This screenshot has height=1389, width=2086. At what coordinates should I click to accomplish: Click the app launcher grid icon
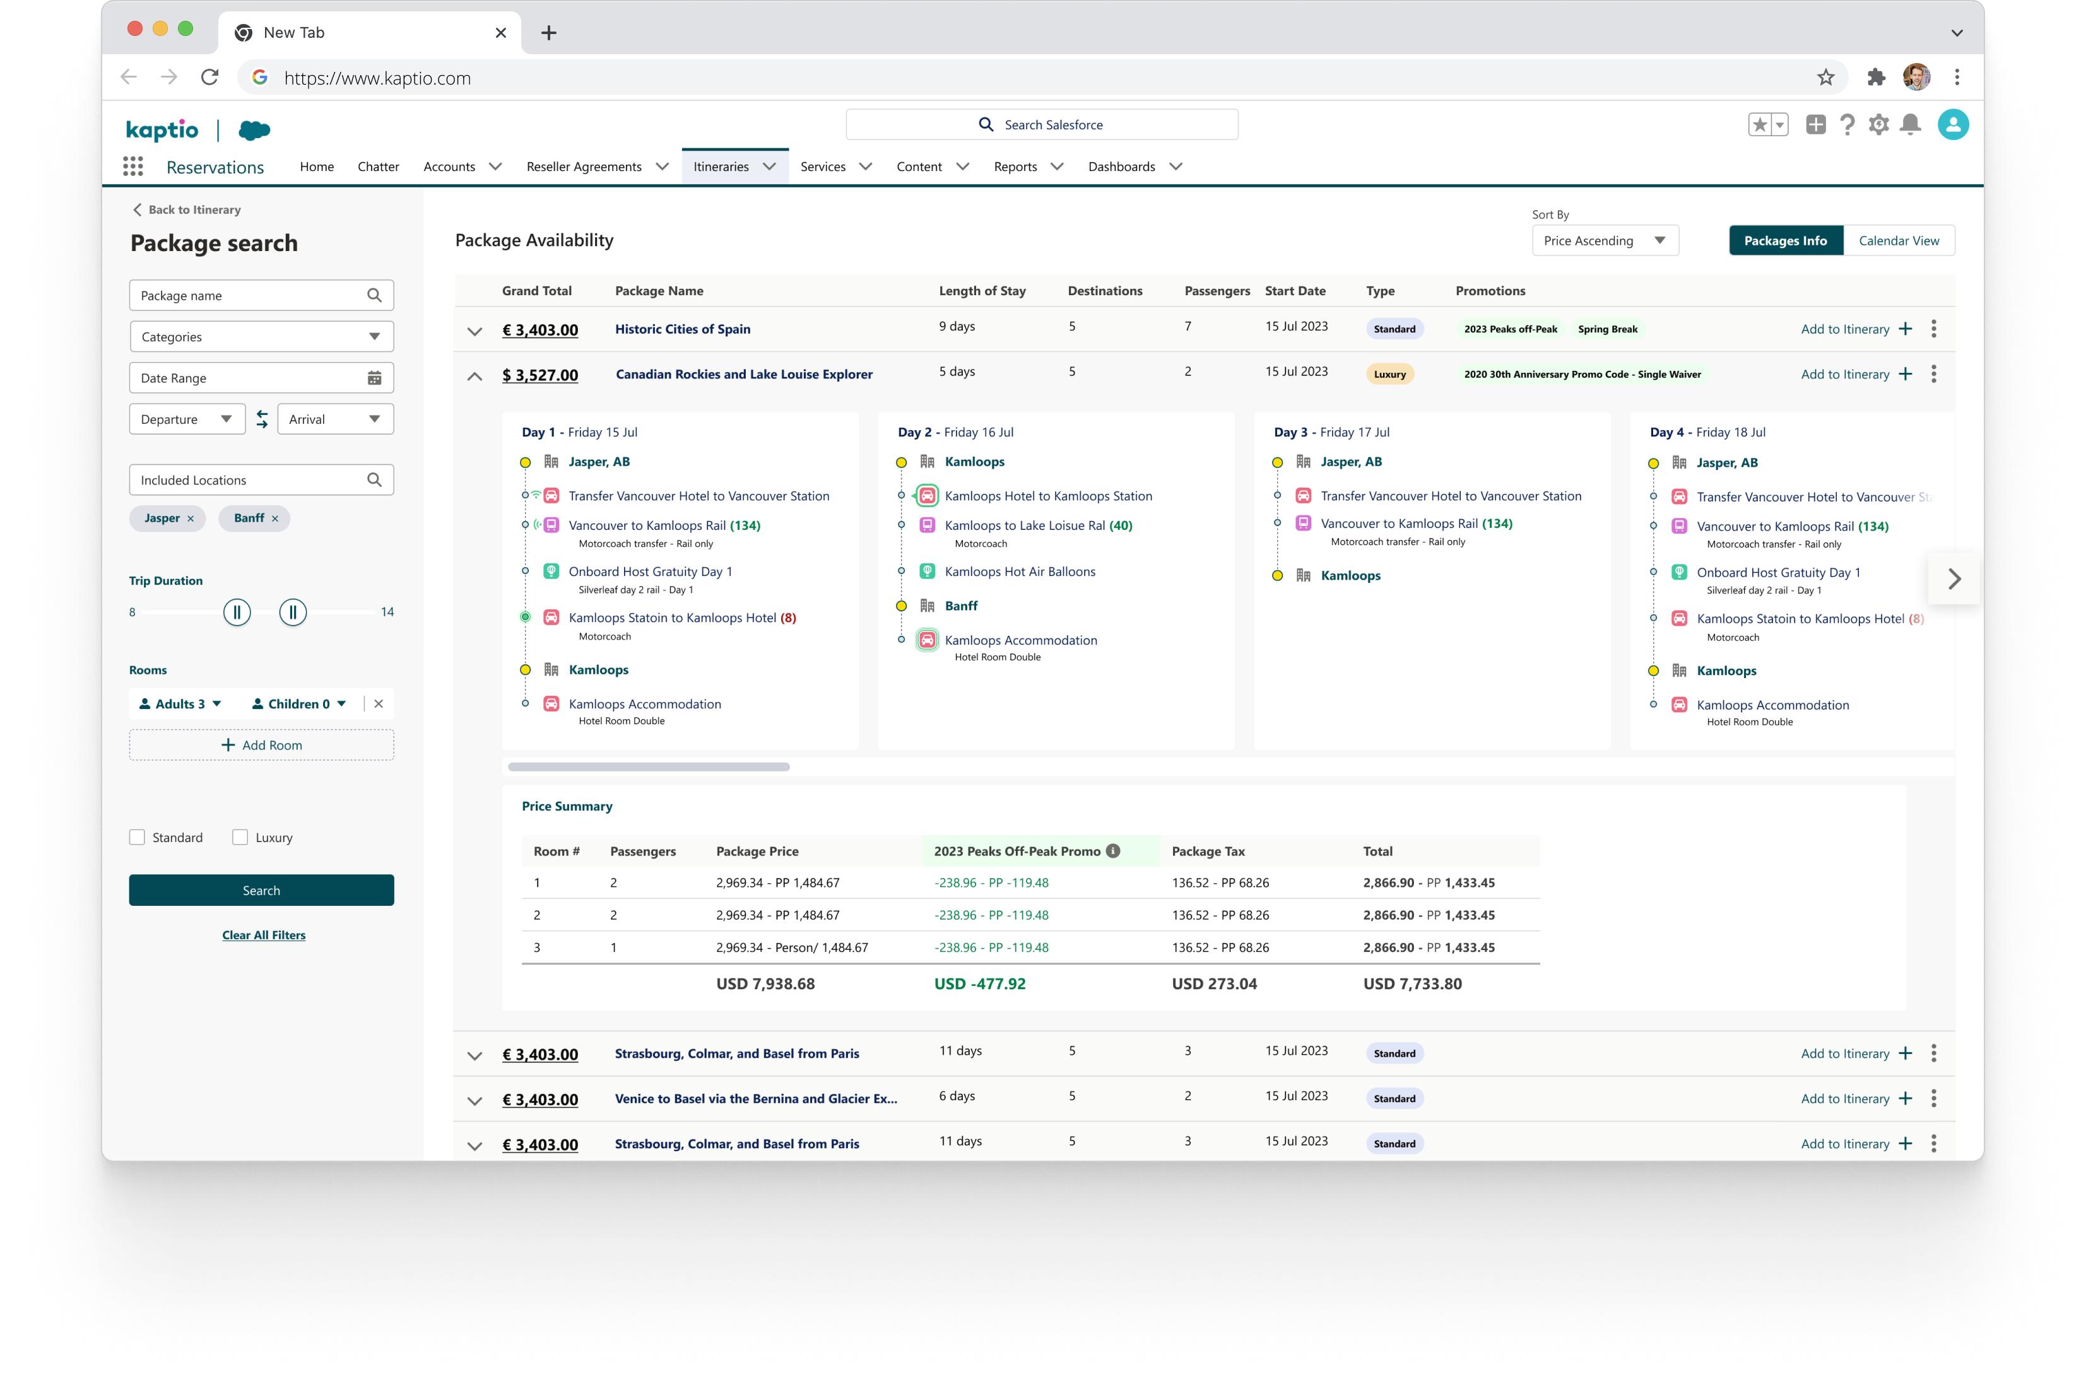coord(133,167)
